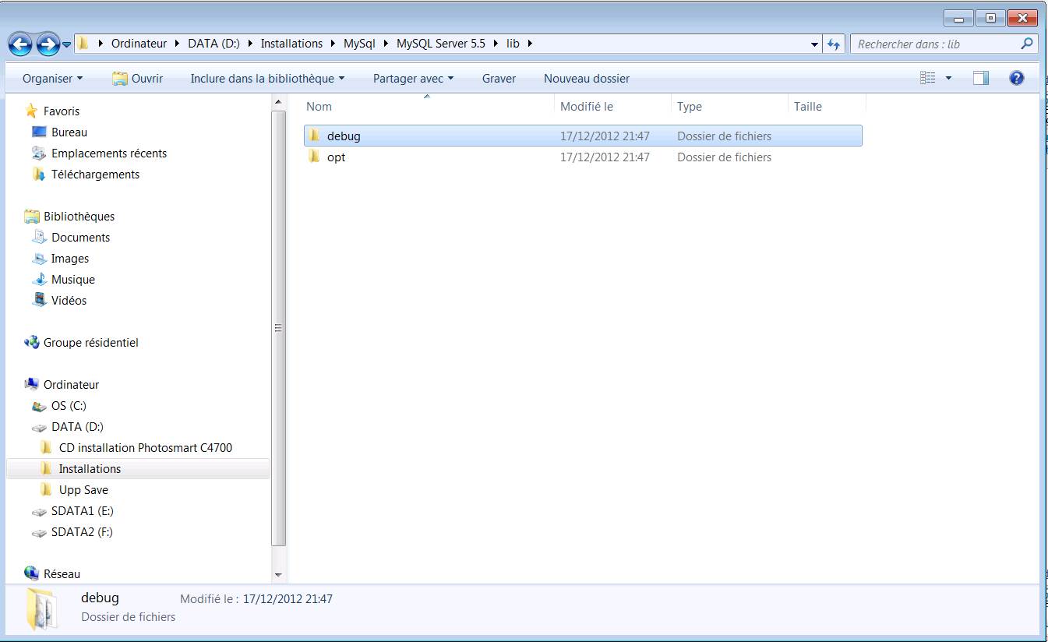The image size is (1048, 642).
Task: Expand the Organiser dropdown menu
Action: (x=52, y=79)
